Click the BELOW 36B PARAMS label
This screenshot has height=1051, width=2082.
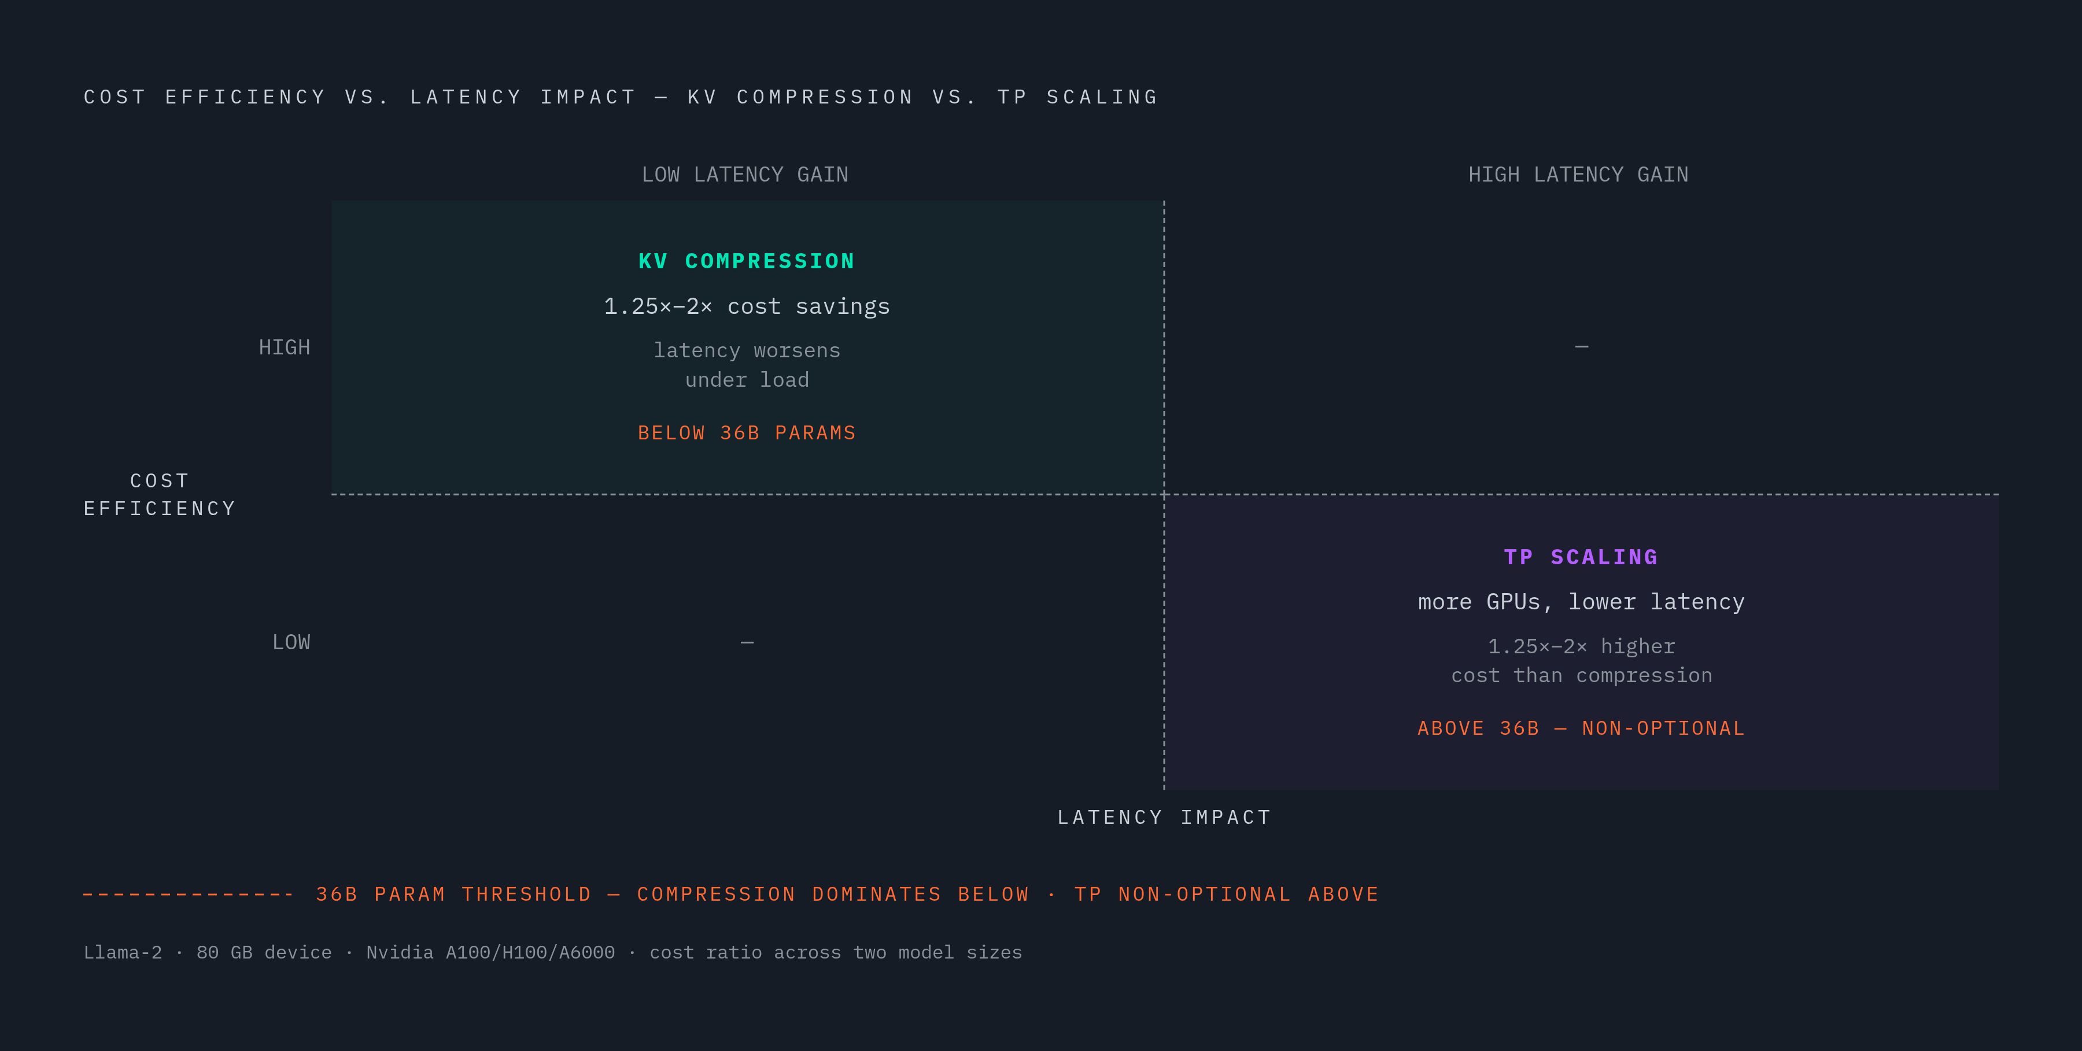747,433
